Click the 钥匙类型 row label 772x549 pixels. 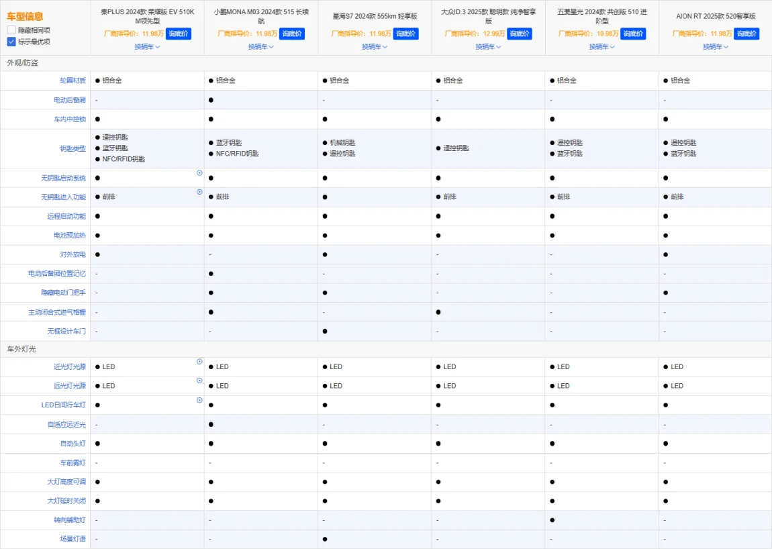click(x=73, y=148)
